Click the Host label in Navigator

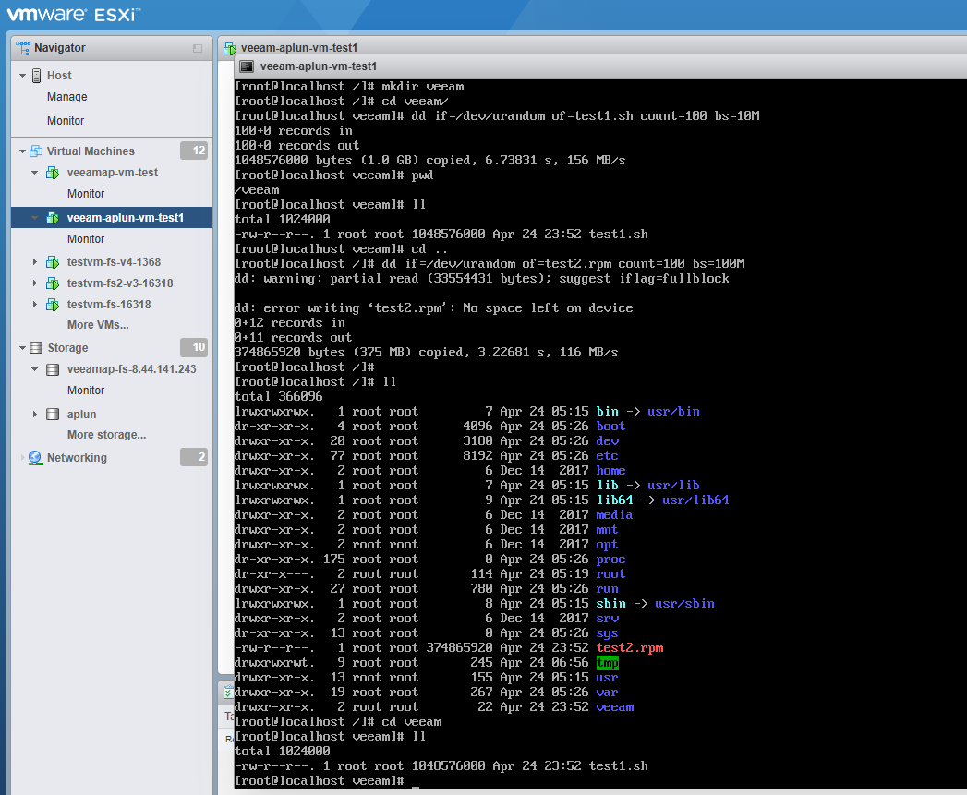[59, 75]
